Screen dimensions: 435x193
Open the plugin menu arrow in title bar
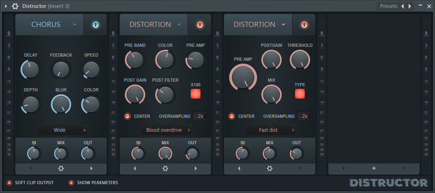coord(6,6)
